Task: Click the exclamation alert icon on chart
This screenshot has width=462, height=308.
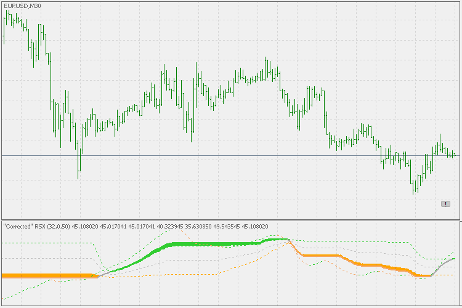Action: (445, 204)
